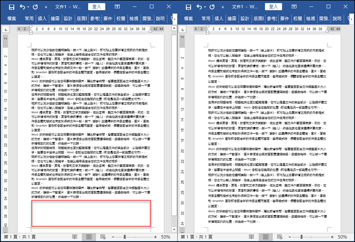
Task: Click the right indent marker on the left window ruler
Action: [151, 31]
